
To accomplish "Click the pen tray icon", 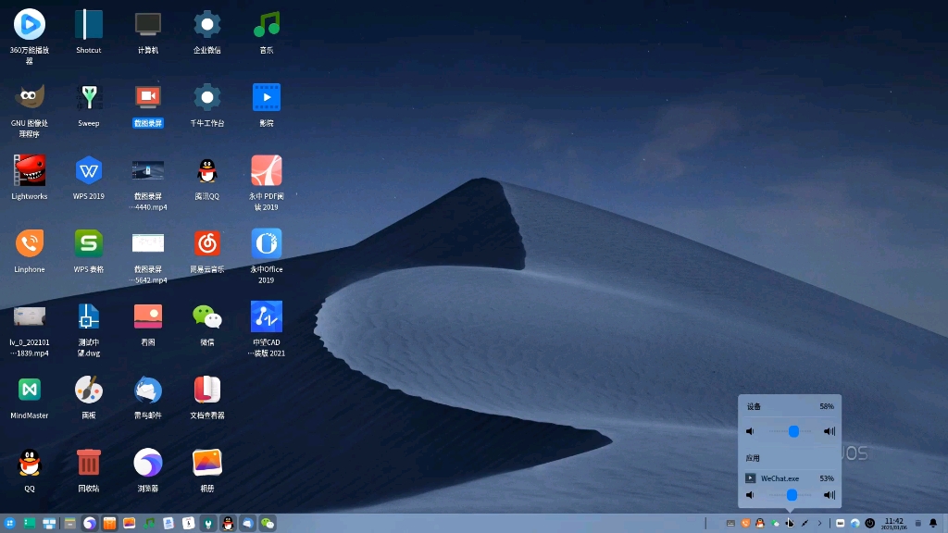I will (x=805, y=524).
